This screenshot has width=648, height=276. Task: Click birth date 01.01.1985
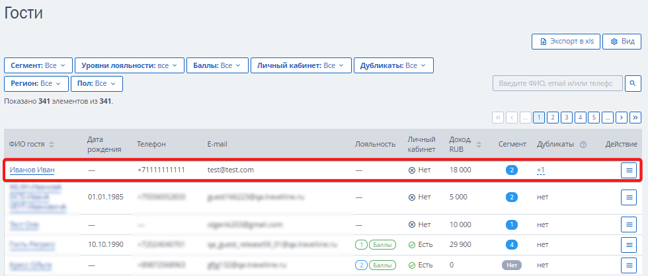click(x=105, y=197)
